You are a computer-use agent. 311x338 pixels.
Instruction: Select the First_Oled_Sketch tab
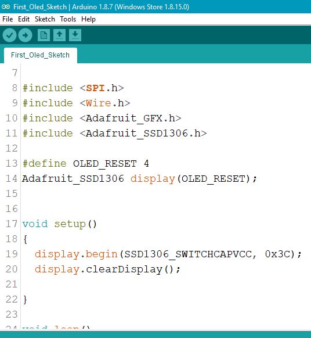click(40, 55)
